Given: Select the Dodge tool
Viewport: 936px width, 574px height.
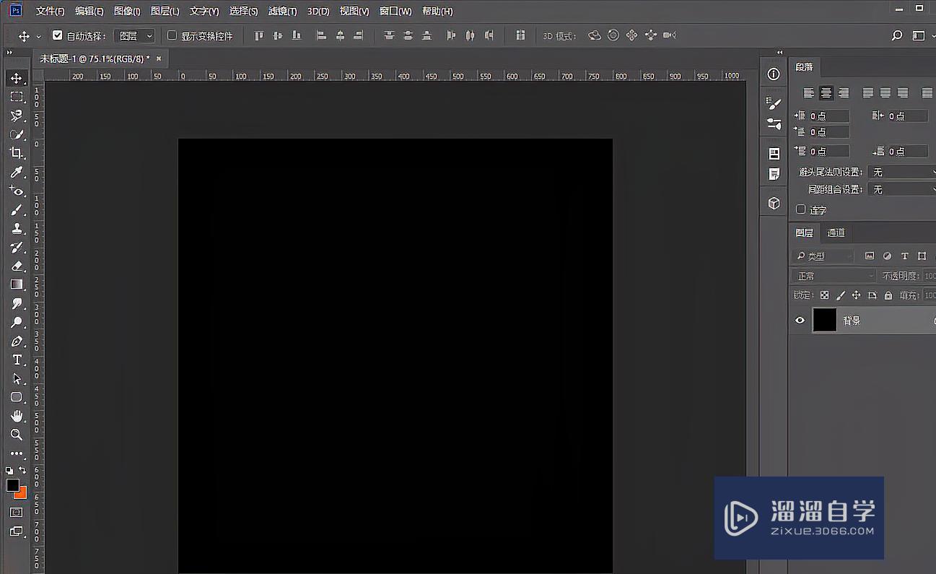Looking at the screenshot, I should (x=16, y=322).
